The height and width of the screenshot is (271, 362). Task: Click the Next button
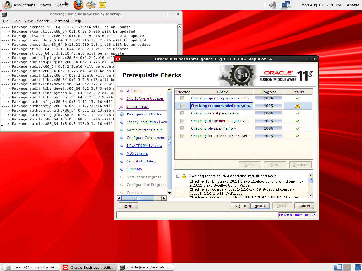[x=260, y=206]
